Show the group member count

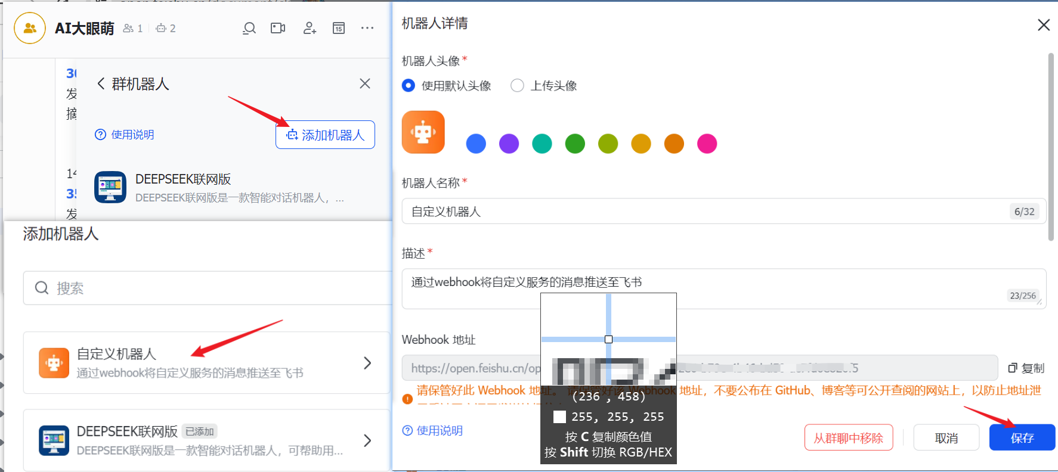[132, 28]
